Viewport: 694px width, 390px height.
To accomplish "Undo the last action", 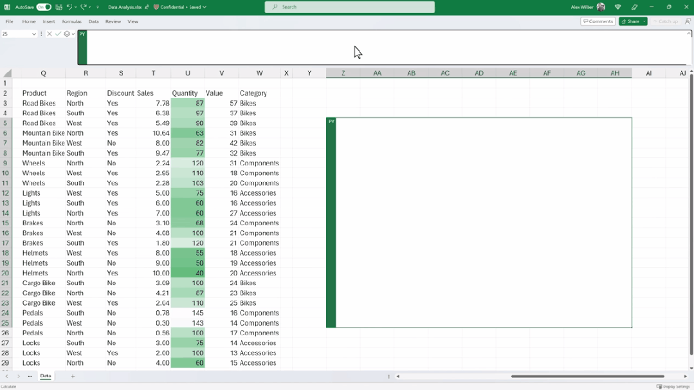I will [x=69, y=7].
